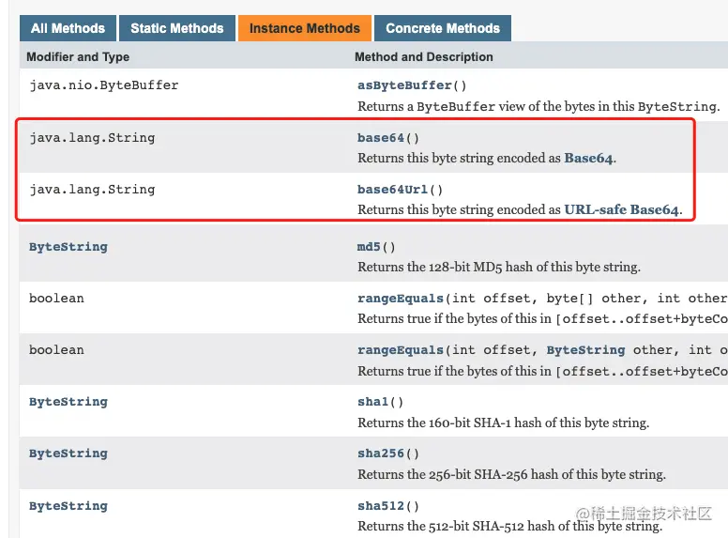
Task: Click ByteString return type in sha1 row
Action: [x=68, y=402]
